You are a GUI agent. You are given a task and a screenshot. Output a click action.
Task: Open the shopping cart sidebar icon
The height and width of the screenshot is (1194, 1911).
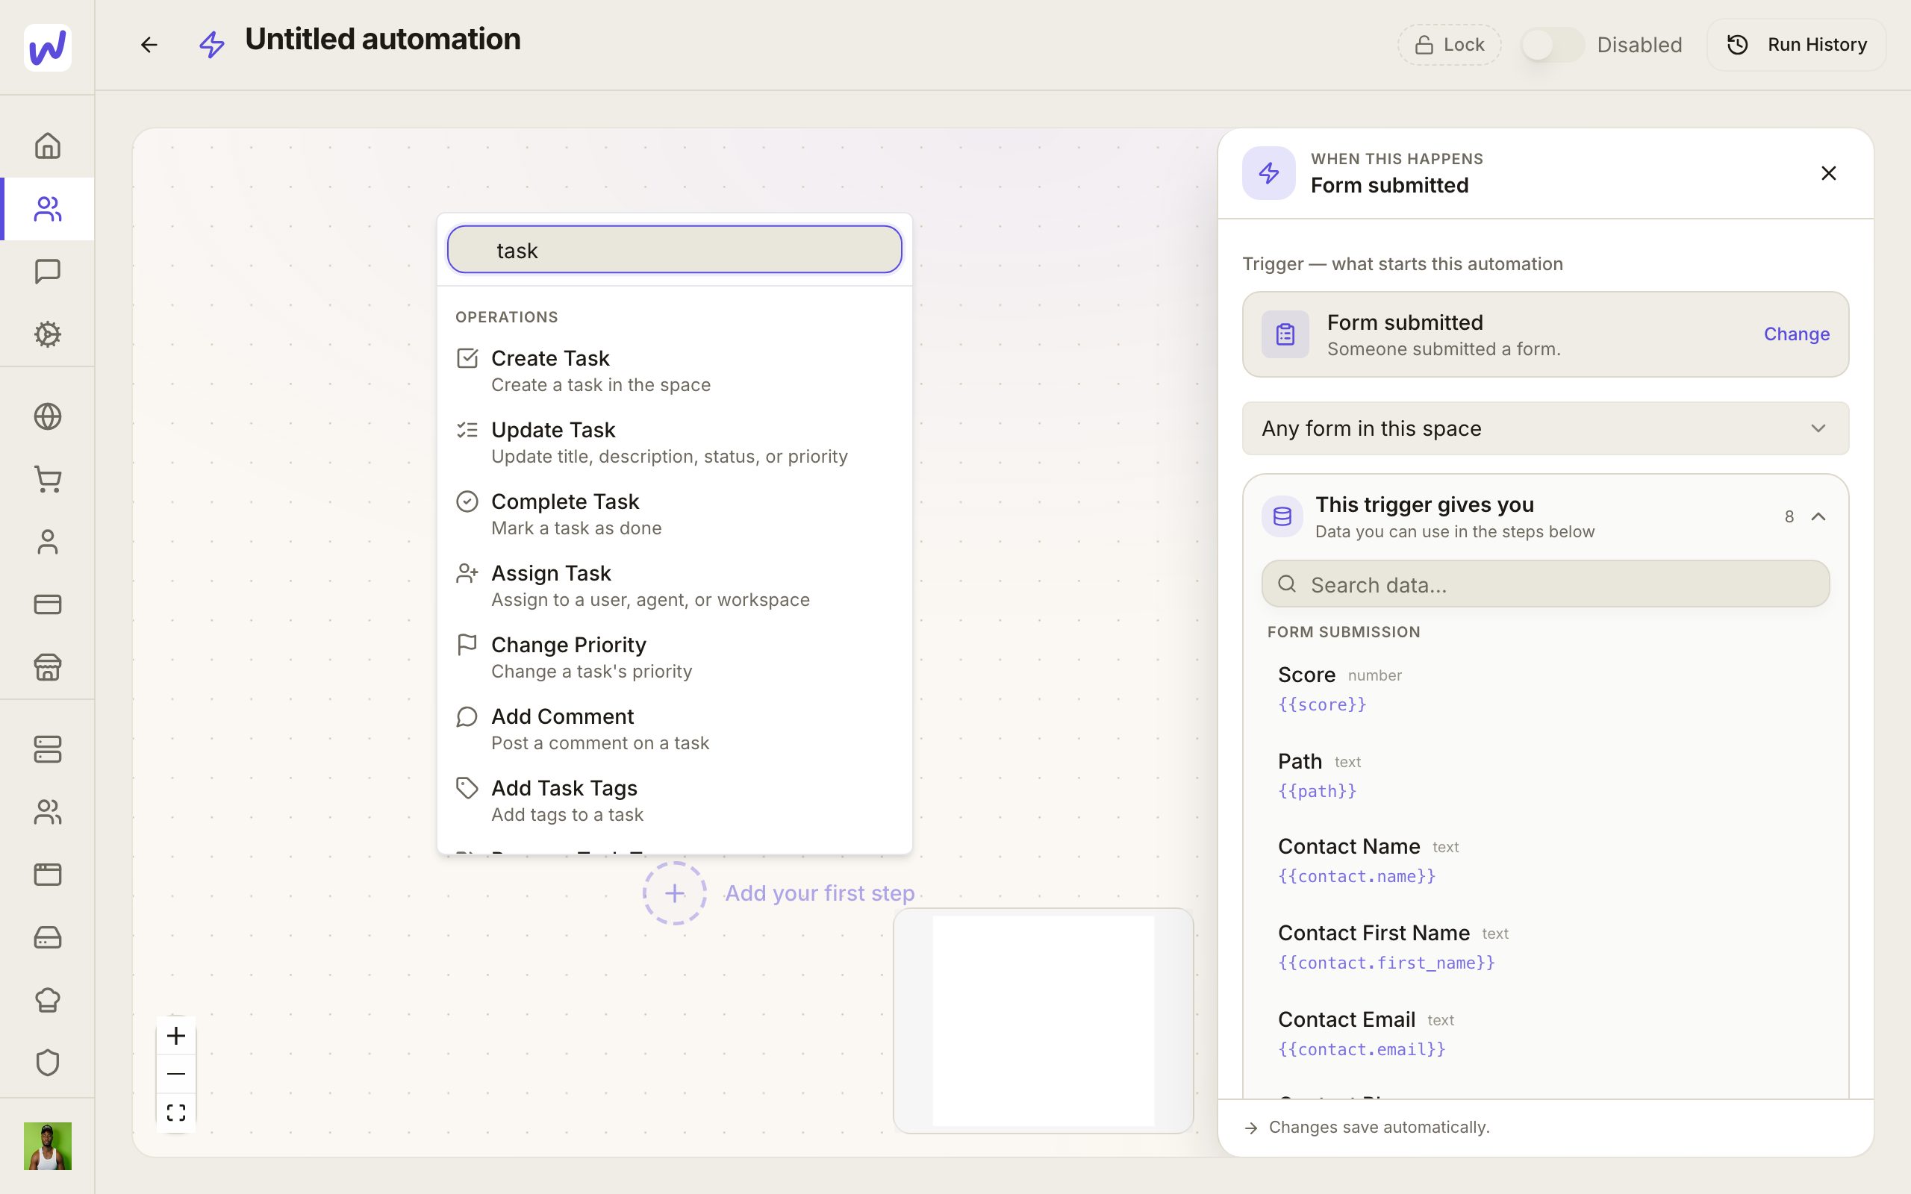tap(47, 479)
